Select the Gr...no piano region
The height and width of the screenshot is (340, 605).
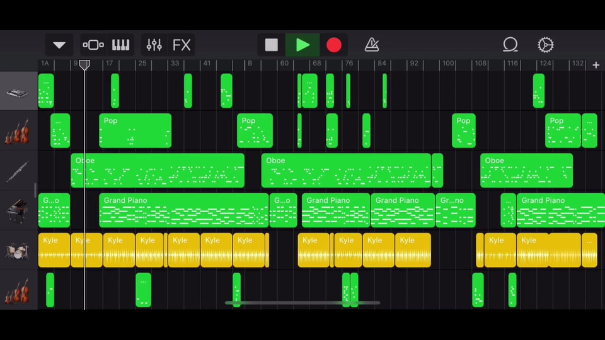[x=455, y=210]
